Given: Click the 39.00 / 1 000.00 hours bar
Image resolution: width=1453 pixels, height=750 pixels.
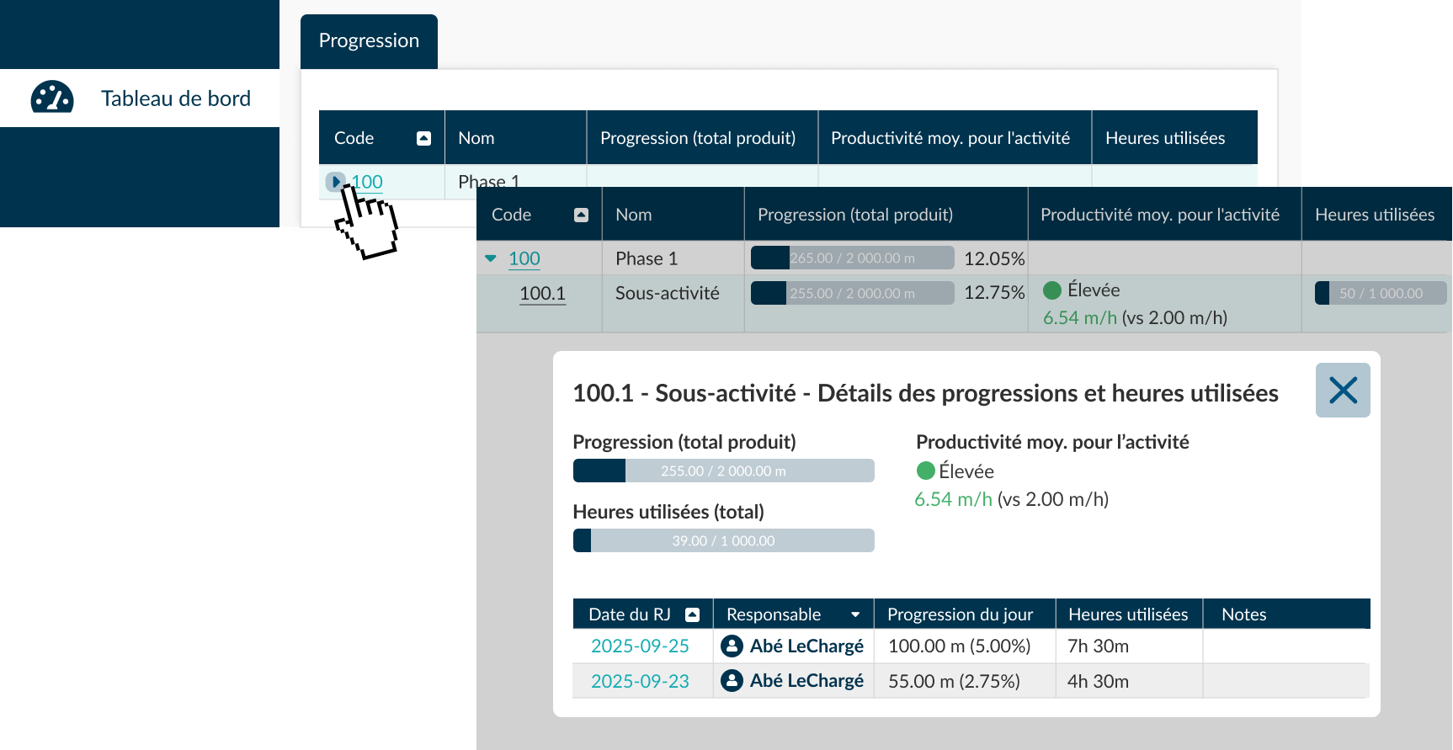Looking at the screenshot, I should 723,540.
